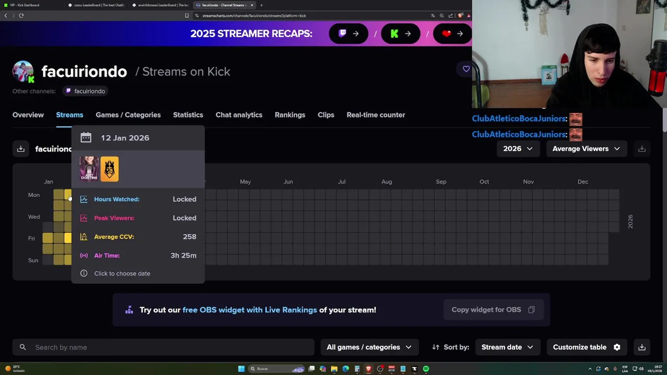667x375 pixels.
Task: Click the Sort by arrows icon
Action: coord(436,347)
